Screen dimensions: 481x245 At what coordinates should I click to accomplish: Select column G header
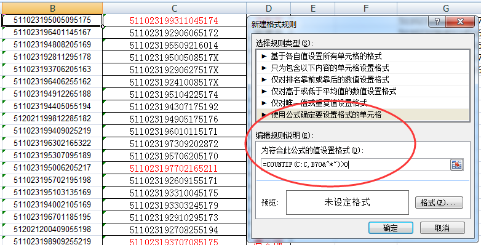[x=439, y=8]
